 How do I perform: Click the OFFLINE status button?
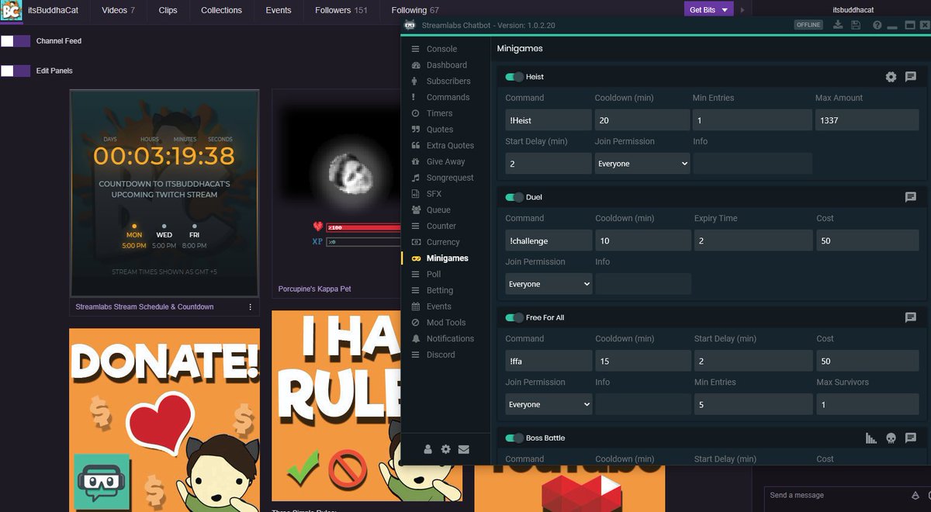pos(808,25)
